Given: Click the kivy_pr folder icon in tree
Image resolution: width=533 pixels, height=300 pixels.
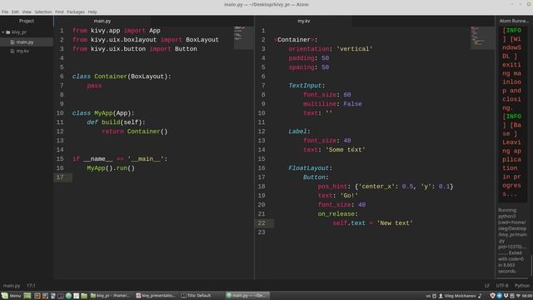Looking at the screenshot, I should tap(7, 32).
